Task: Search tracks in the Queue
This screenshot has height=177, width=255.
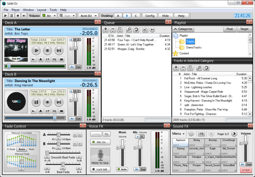Action: pyautogui.click(x=129, y=29)
